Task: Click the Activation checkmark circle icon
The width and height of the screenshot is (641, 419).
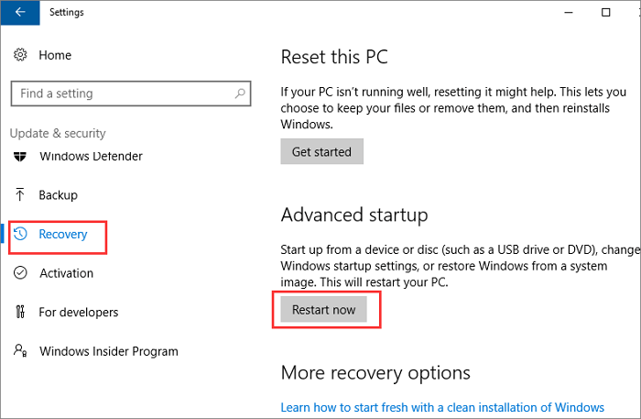Action: [20, 273]
